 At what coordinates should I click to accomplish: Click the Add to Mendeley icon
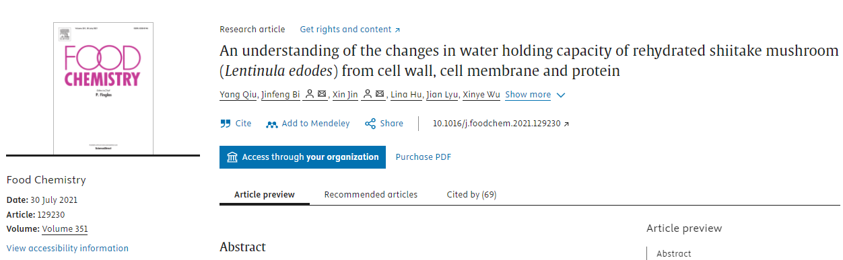[272, 124]
